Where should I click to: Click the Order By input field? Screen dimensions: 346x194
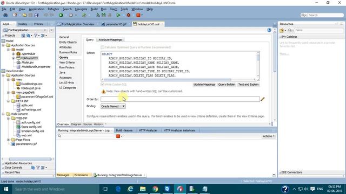[180, 99]
